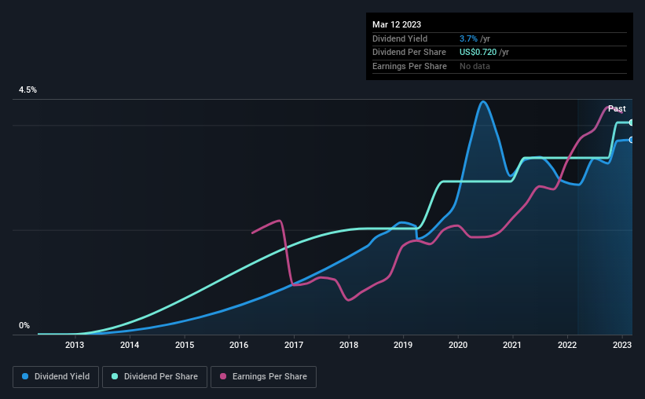Click the pink Earnings Per Share legend dot
Viewport: 645px width, 399px height.
(x=223, y=376)
